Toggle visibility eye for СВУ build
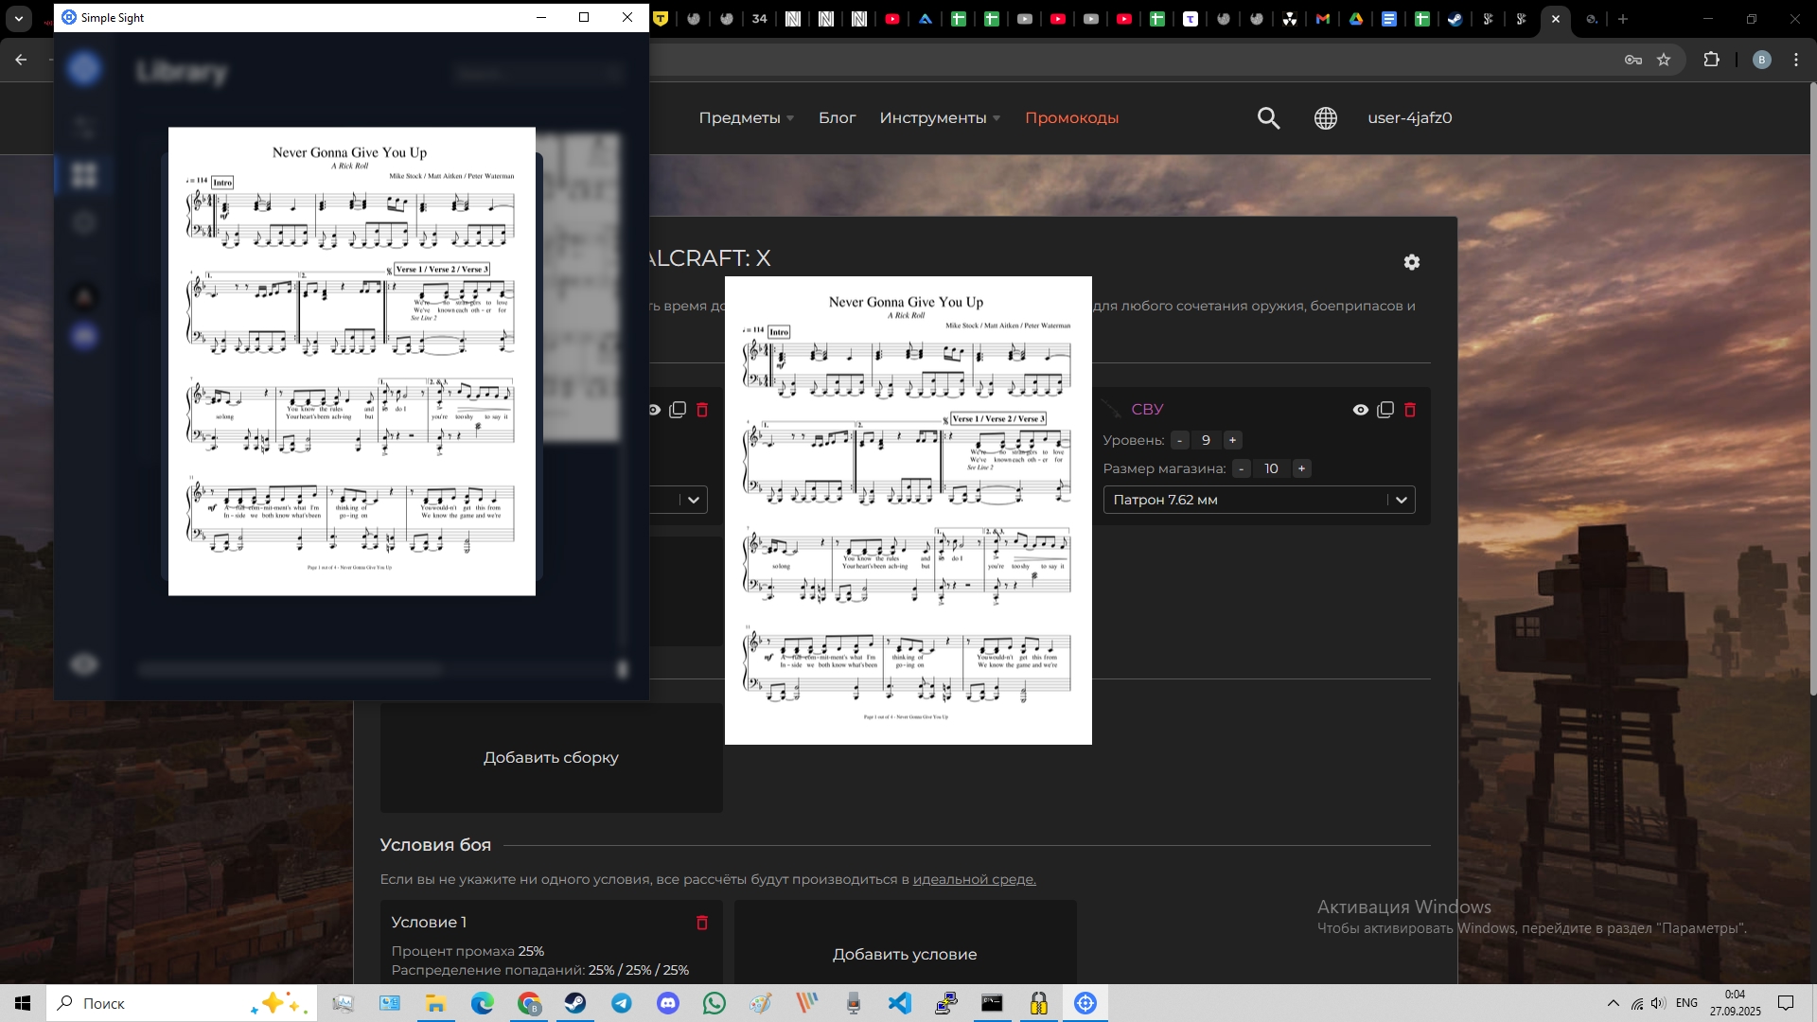The height and width of the screenshot is (1022, 1817). click(x=1360, y=410)
